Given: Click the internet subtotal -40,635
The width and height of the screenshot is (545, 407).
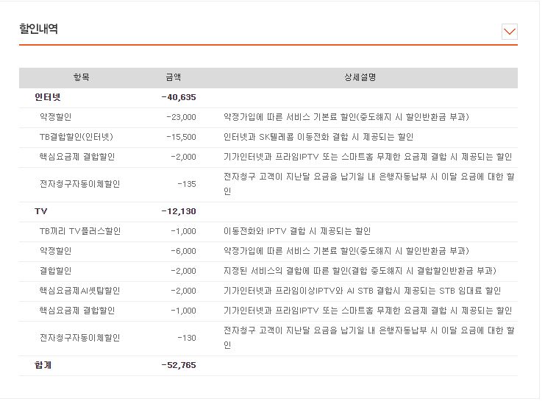Looking at the screenshot, I should [178, 97].
